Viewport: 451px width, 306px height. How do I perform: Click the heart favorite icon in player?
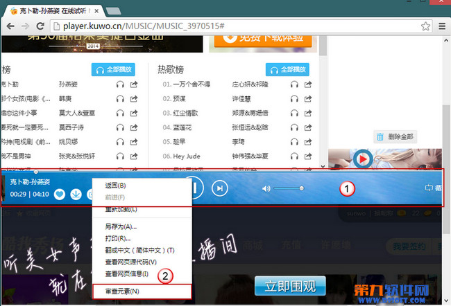tap(60, 195)
